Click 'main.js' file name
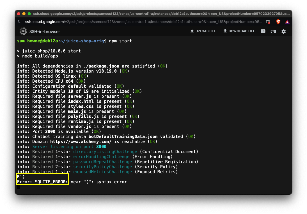307x214 pixels. [x=77, y=111]
